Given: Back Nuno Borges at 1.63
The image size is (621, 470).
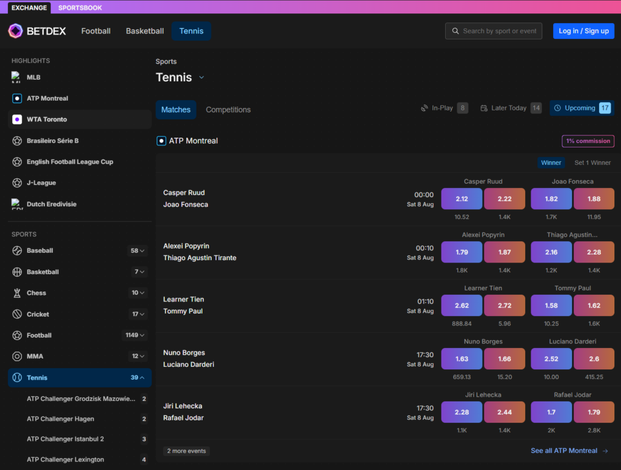Looking at the screenshot, I should tap(462, 359).
